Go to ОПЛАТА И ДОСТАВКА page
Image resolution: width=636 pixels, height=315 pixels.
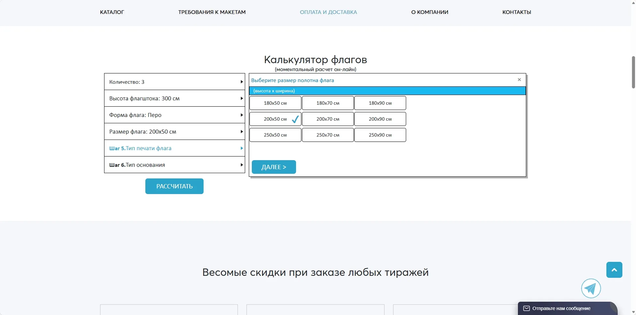click(328, 12)
